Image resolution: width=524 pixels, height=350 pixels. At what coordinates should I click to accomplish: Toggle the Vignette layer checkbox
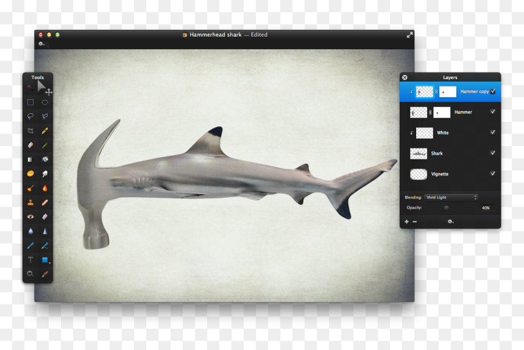492,173
